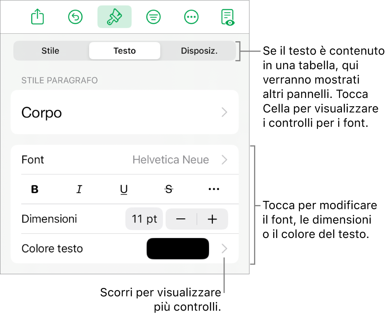Switch to the Stile tab
Screen dimensions: 389x318
point(50,51)
